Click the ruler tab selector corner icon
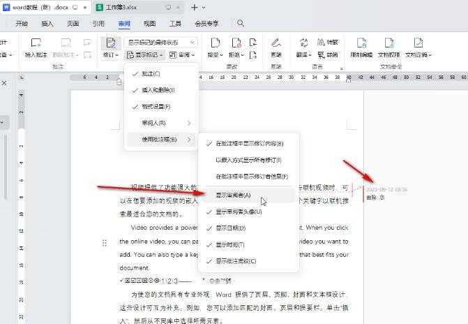This screenshot has height=324, width=468. (22, 78)
